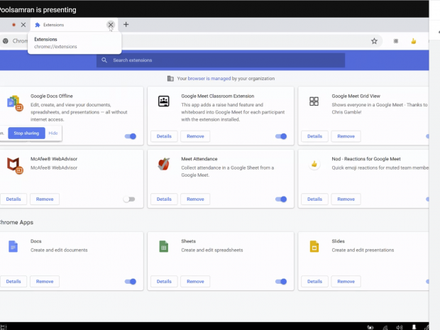Remove the Google Meet Classroom Extension

pos(195,136)
